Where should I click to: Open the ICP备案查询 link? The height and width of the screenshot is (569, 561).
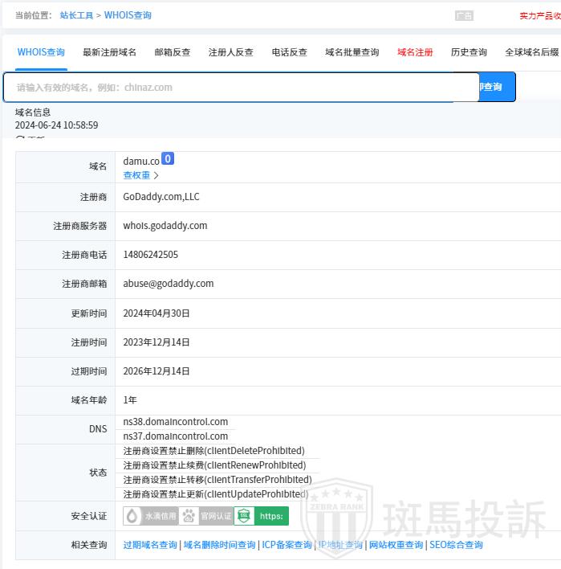[x=287, y=545]
